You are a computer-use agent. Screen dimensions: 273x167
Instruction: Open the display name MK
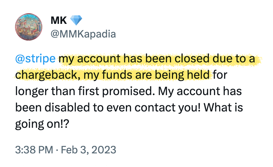point(59,20)
